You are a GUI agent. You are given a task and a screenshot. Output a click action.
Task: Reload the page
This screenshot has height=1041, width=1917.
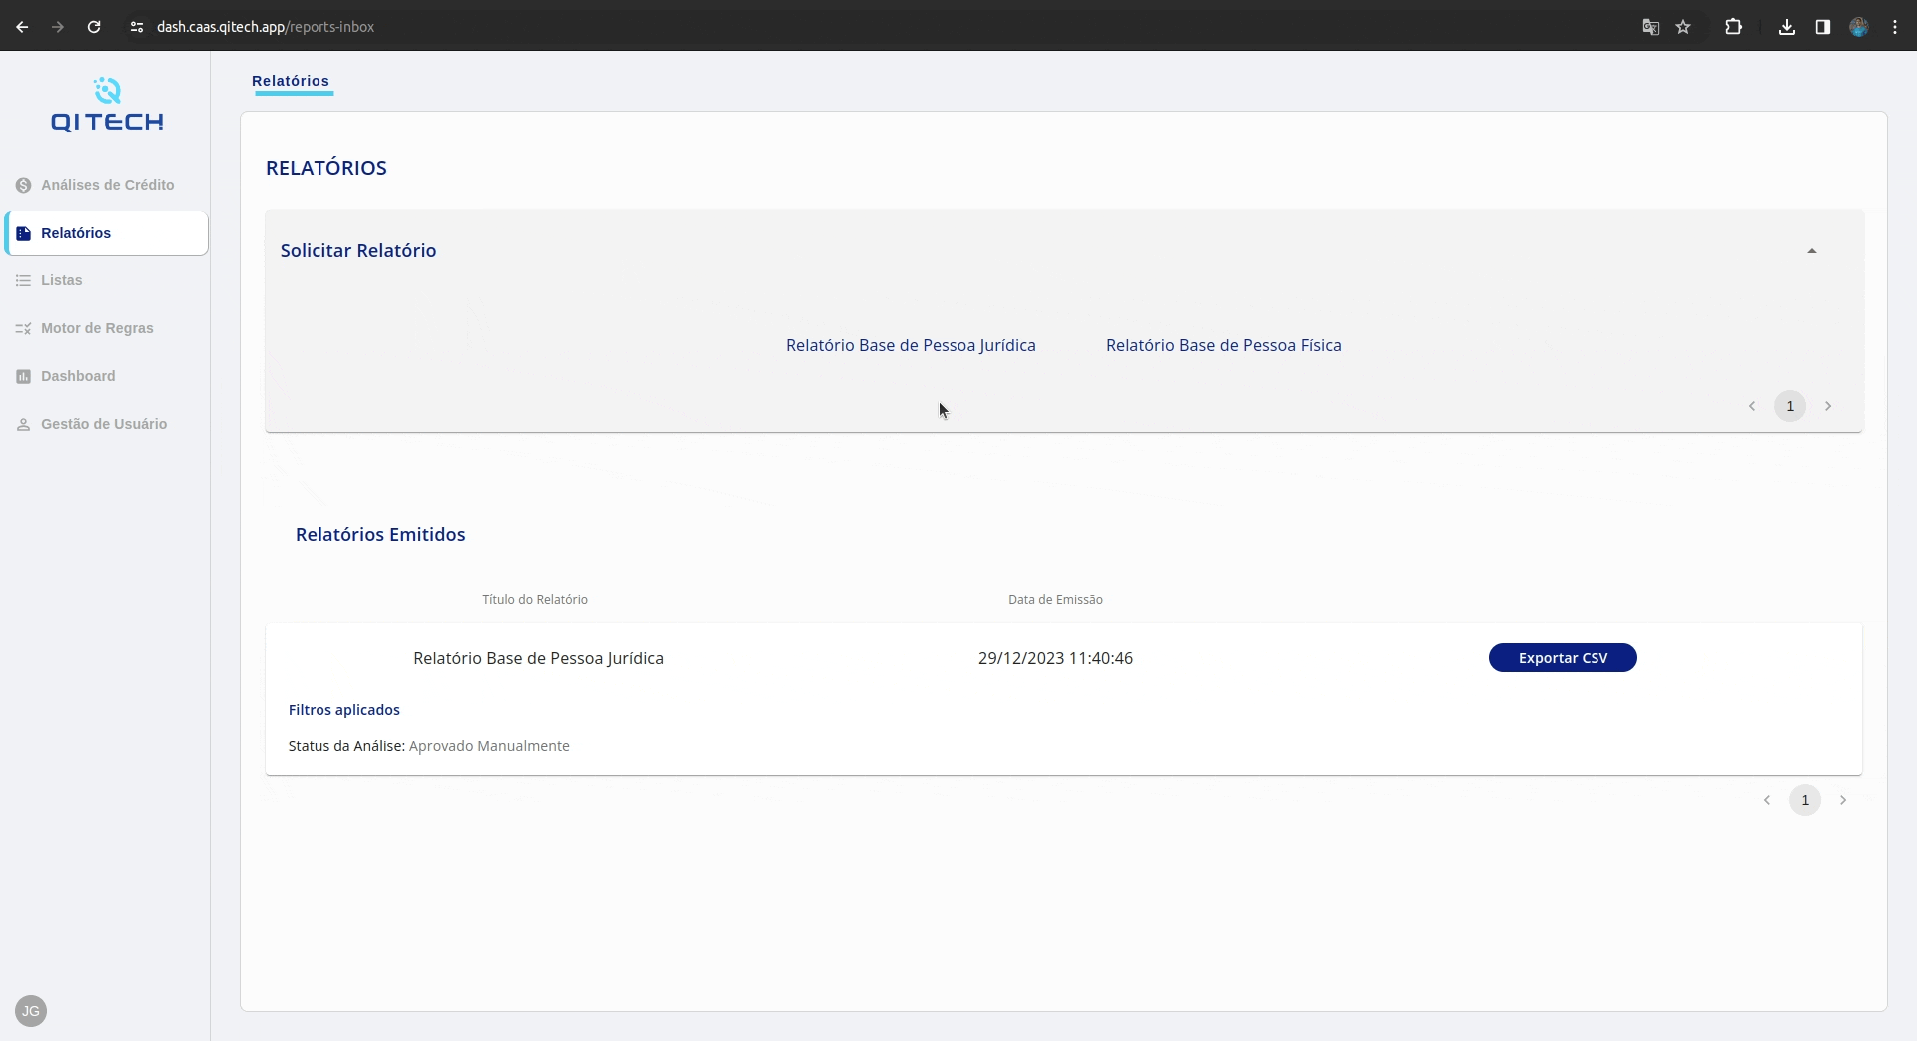(94, 27)
